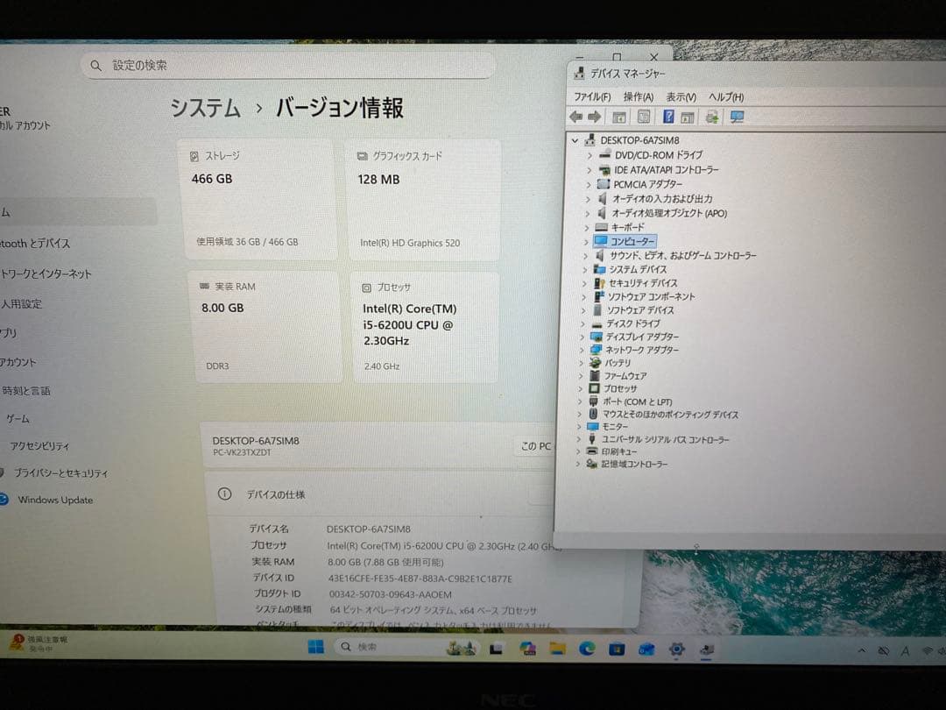Expand DVD/CD-ROM ドライブ node

point(589,155)
